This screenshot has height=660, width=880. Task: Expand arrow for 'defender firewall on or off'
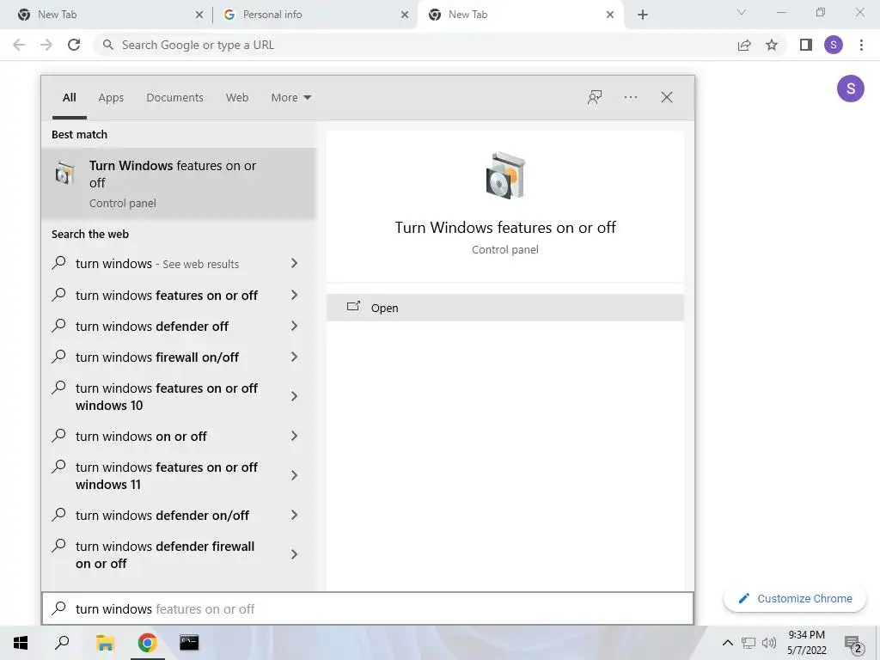[x=294, y=554]
